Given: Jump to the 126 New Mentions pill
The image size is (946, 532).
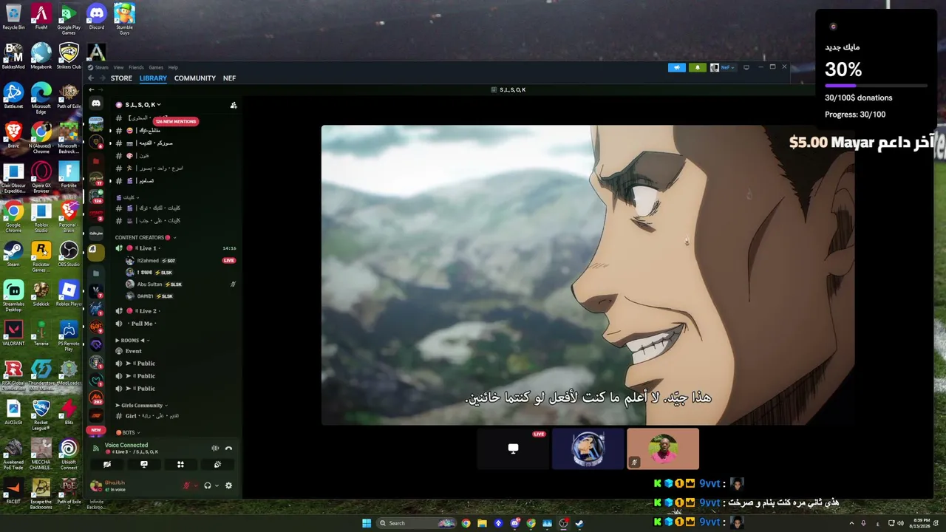Looking at the screenshot, I should point(176,121).
